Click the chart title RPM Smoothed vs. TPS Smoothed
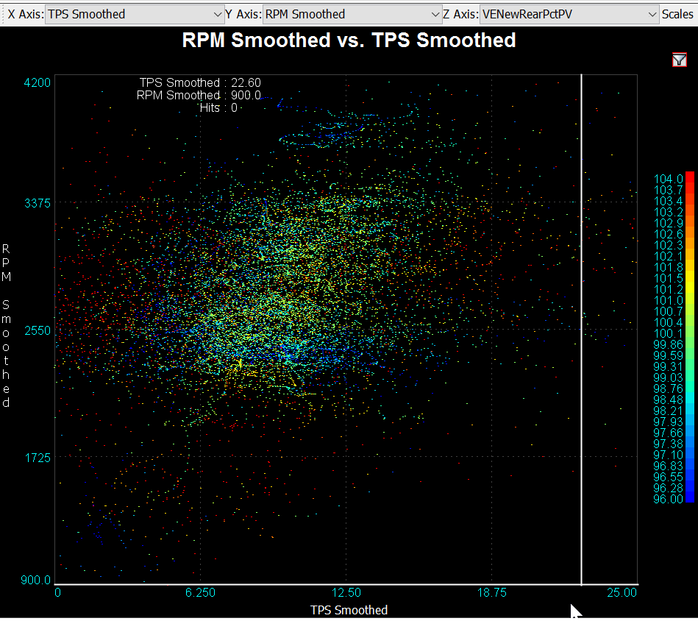The width and height of the screenshot is (698, 621). tap(349, 40)
